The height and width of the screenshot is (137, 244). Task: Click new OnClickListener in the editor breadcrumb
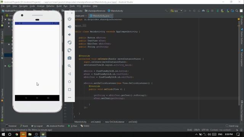coord(114,122)
